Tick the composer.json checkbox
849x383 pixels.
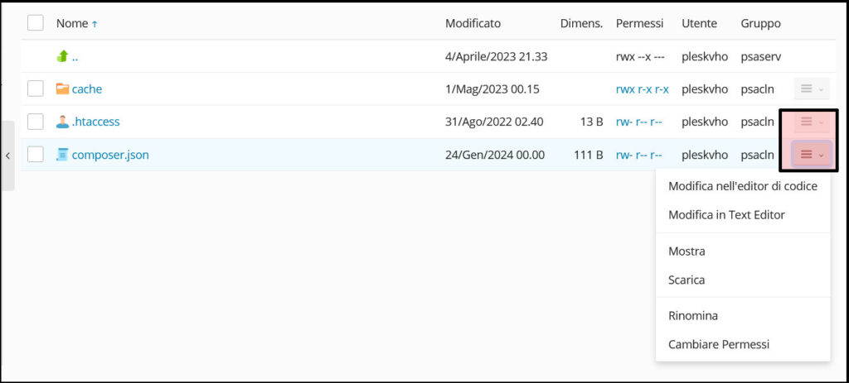[x=35, y=154]
